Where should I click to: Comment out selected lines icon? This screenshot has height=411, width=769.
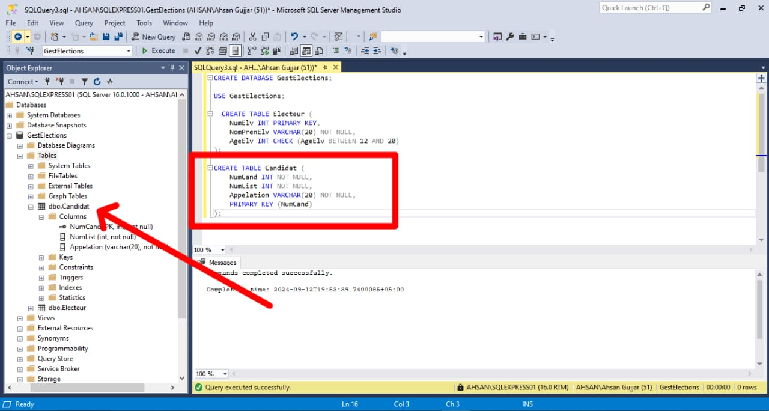[x=336, y=51]
